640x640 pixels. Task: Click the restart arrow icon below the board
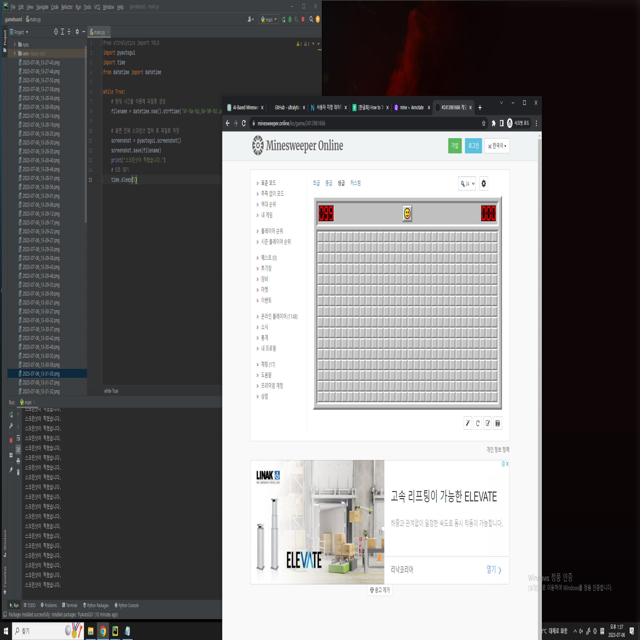(477, 423)
